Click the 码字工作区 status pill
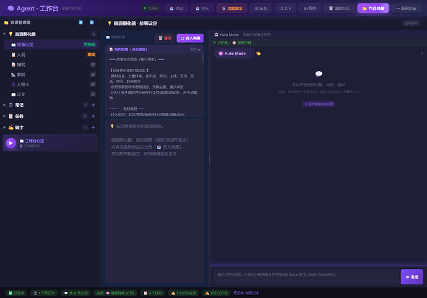The width and height of the screenshot is (427, 298). [217, 293]
